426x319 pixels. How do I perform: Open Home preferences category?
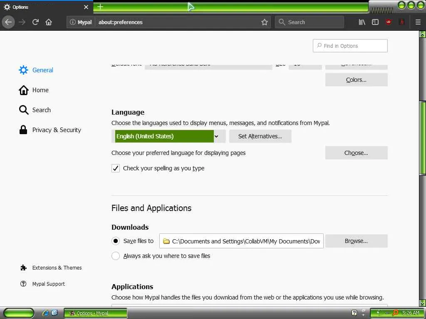click(34, 90)
